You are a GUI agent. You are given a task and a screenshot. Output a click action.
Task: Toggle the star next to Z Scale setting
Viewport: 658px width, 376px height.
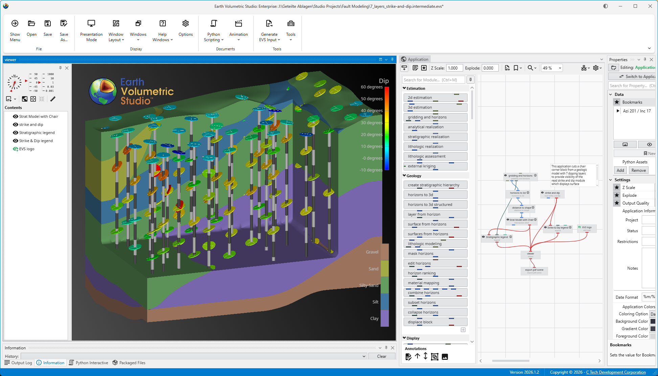coord(617,187)
